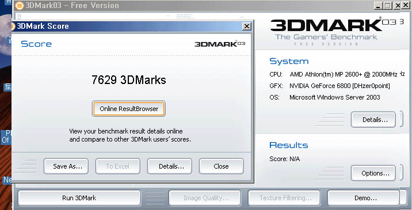This screenshot has width=412, height=210.
Task: Click the 3DMARK03 logo in the score dialog
Action: pos(220,44)
